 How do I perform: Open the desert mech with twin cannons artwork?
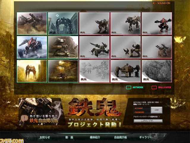(x=32, y=24)
